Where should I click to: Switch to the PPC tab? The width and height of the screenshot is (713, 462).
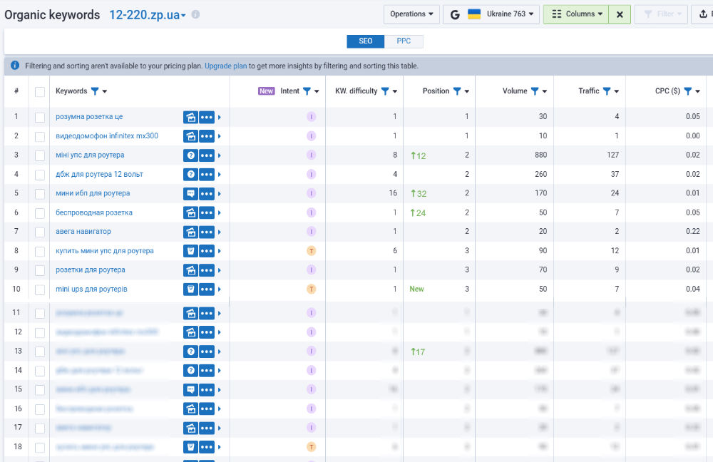tap(404, 41)
